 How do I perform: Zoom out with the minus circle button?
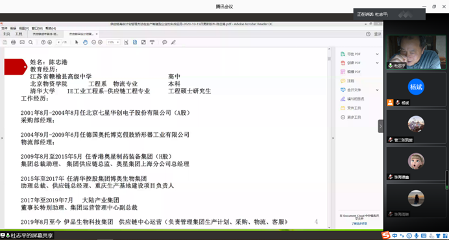[93, 42]
